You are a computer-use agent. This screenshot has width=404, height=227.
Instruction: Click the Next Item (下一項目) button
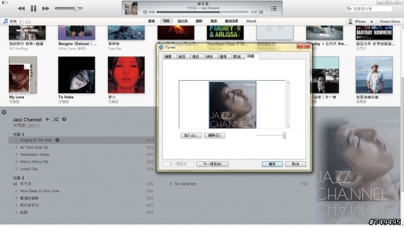(212, 164)
